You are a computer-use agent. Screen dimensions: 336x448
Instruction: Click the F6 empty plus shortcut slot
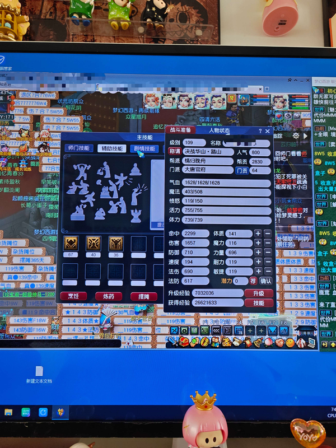(261, 331)
